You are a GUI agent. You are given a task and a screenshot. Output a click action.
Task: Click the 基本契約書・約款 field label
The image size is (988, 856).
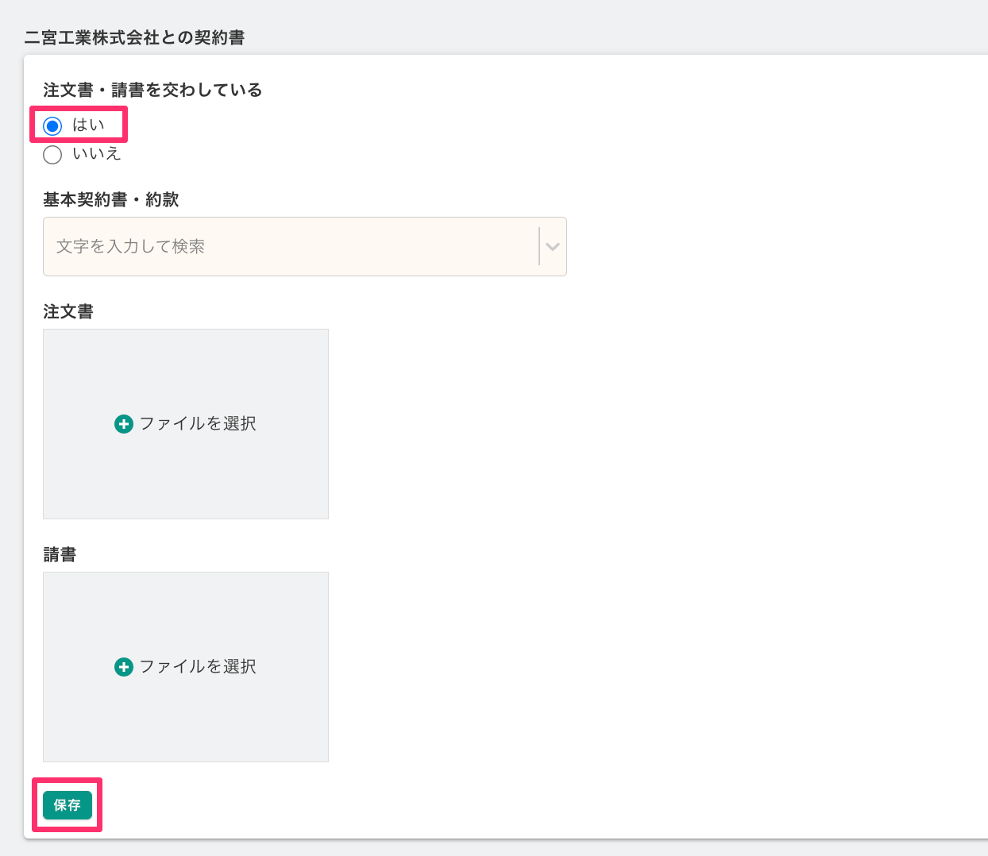[111, 200]
